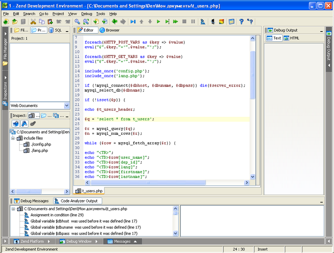Image resolution: width=334 pixels, height=253 pixels.
Task: Click the colored cube toolbar icon
Action: pyautogui.click(x=222, y=22)
